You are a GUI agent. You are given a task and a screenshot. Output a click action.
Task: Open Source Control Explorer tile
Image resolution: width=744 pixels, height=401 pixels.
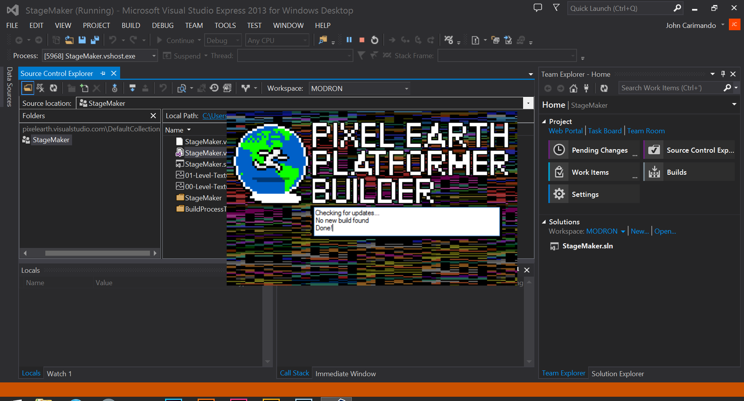coord(689,150)
